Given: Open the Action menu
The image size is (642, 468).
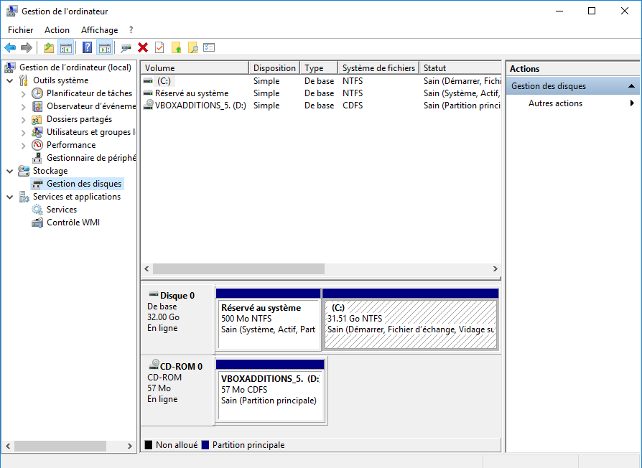Looking at the screenshot, I should [57, 30].
